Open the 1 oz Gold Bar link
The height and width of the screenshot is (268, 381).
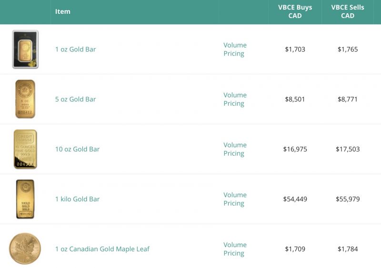pyautogui.click(x=76, y=50)
